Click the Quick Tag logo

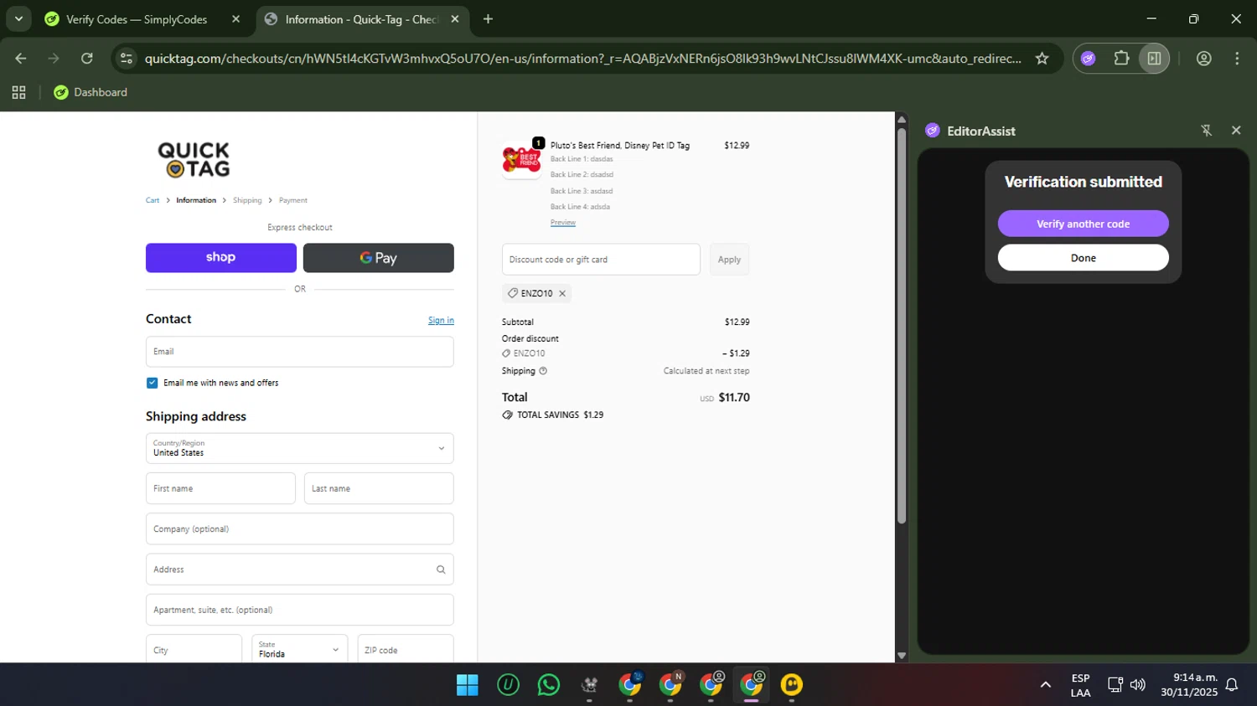[194, 159]
